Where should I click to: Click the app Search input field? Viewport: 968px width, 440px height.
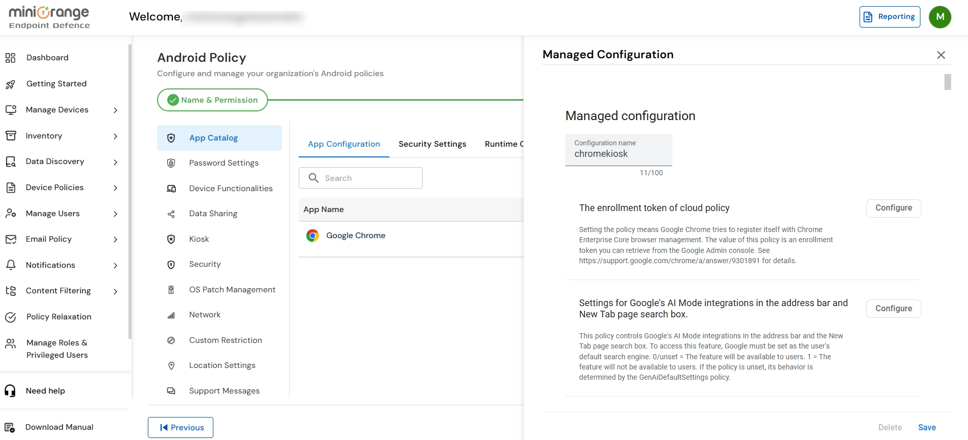(361, 178)
